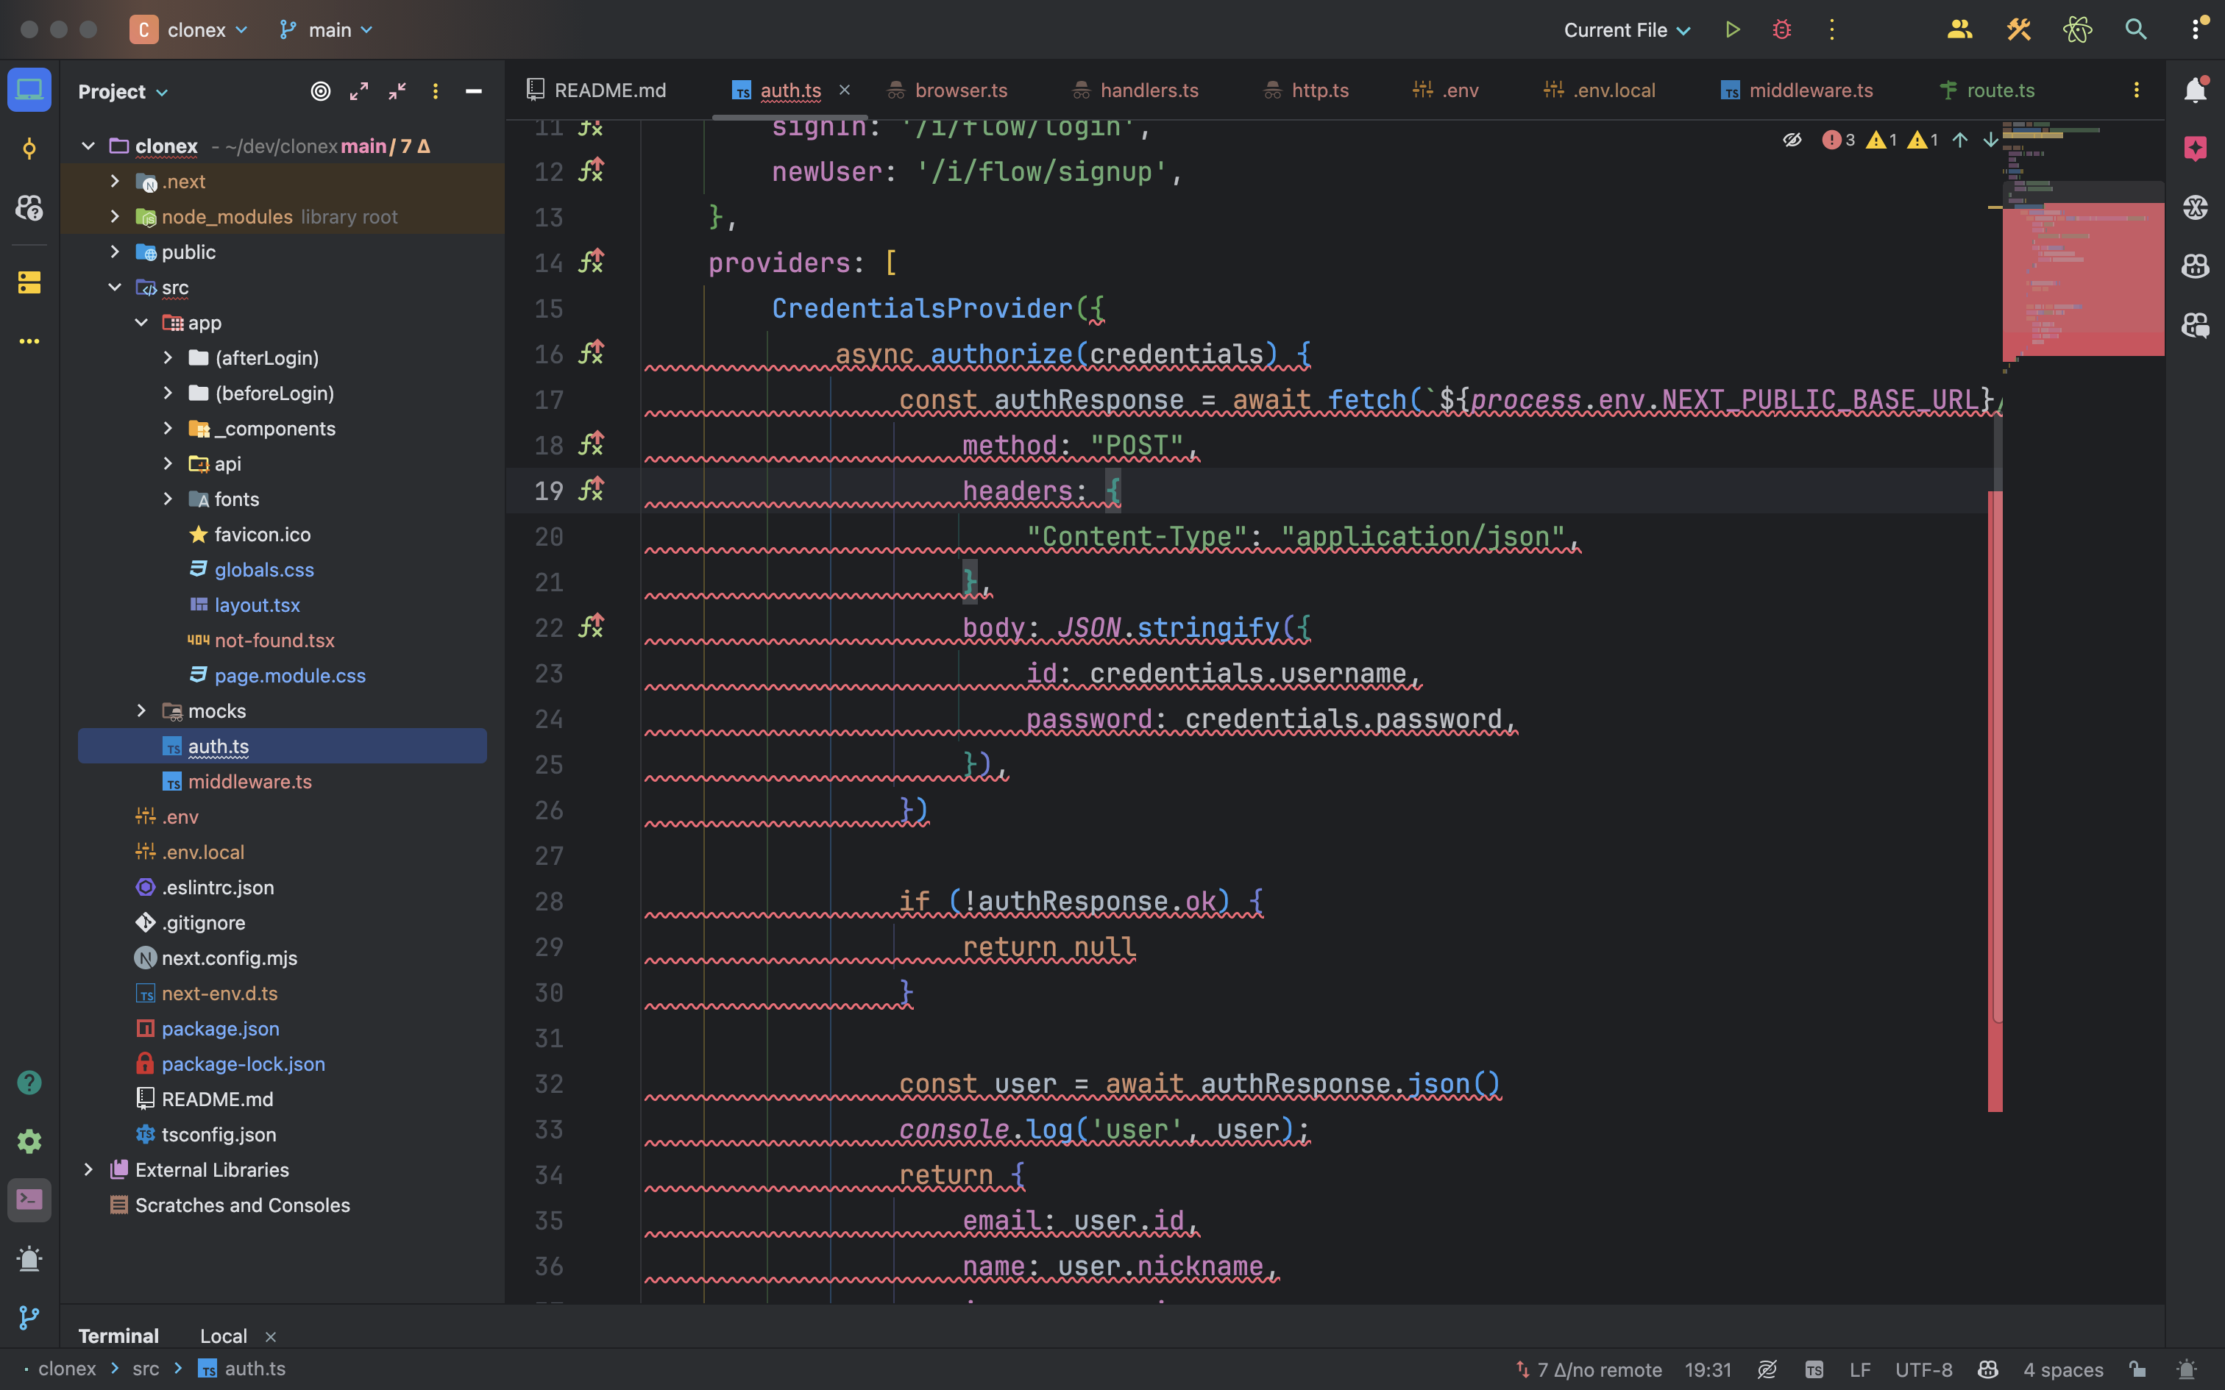Show more tool windows via ellipsis
This screenshot has width=2225, height=1390.
29,341
